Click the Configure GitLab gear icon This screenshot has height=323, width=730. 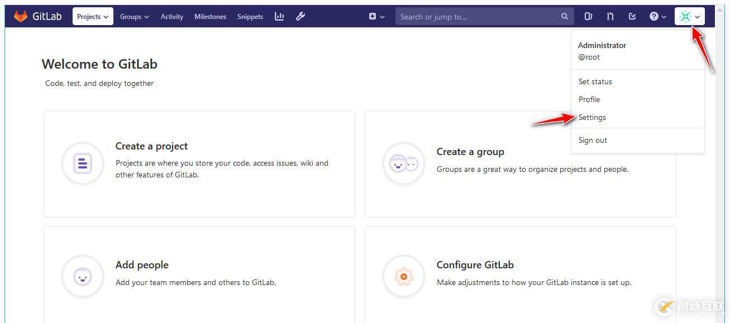[x=403, y=277]
